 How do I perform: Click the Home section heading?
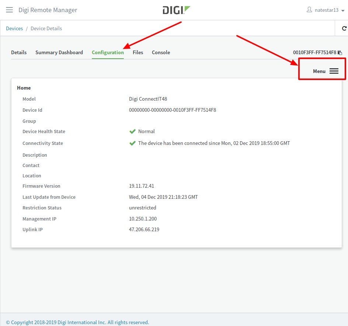(x=24, y=88)
